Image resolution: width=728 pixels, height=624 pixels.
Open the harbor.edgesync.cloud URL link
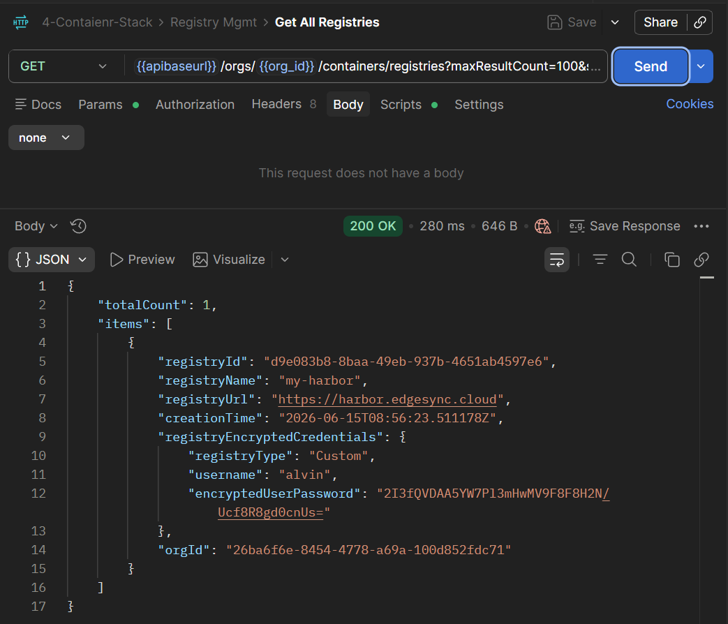pyautogui.click(x=387, y=399)
